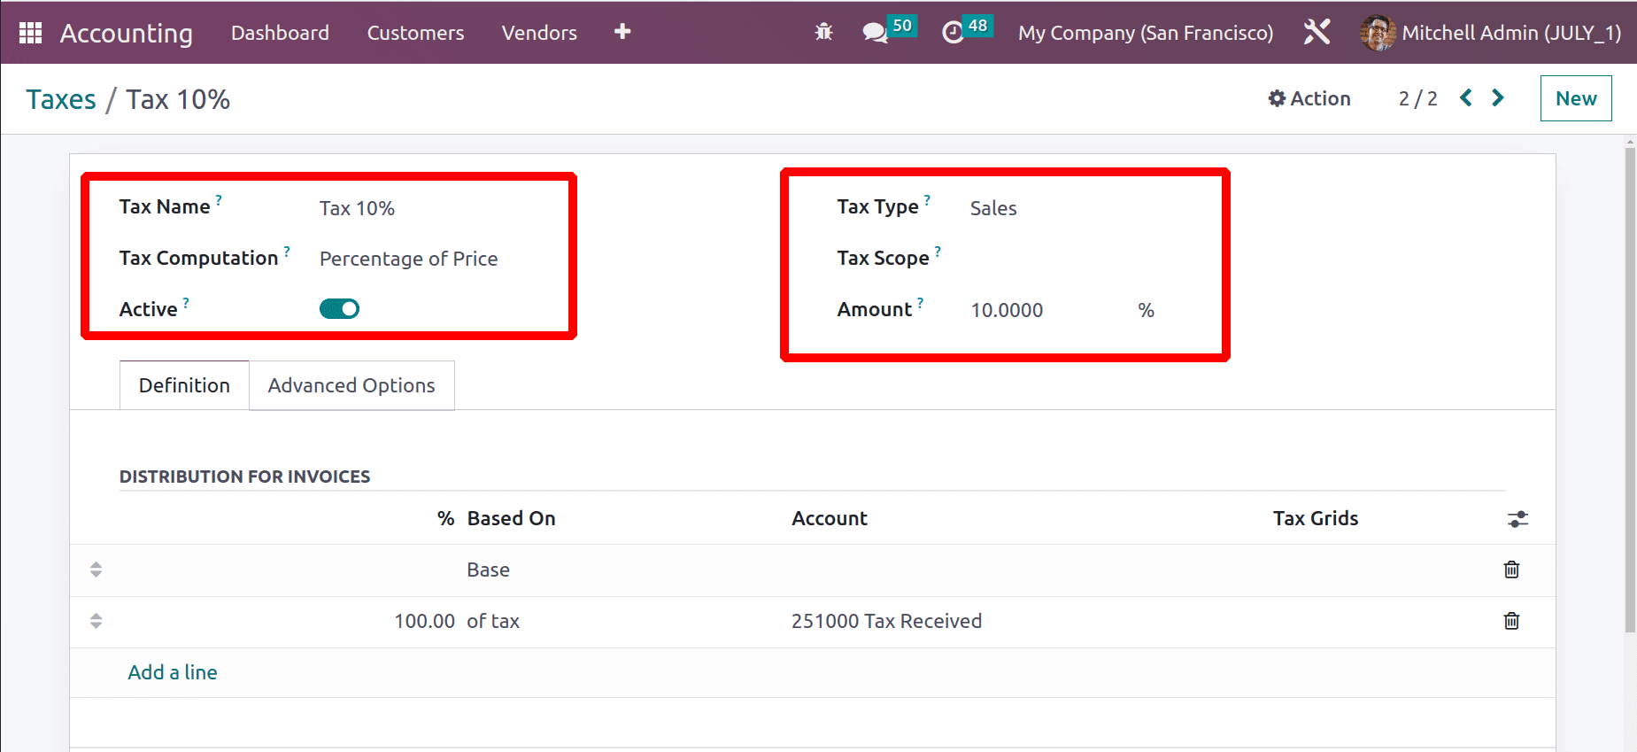Go to the next tax record

tap(1498, 98)
